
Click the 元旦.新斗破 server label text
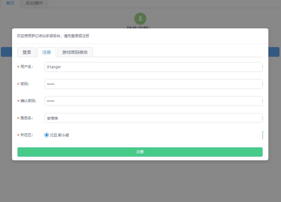tap(60, 135)
